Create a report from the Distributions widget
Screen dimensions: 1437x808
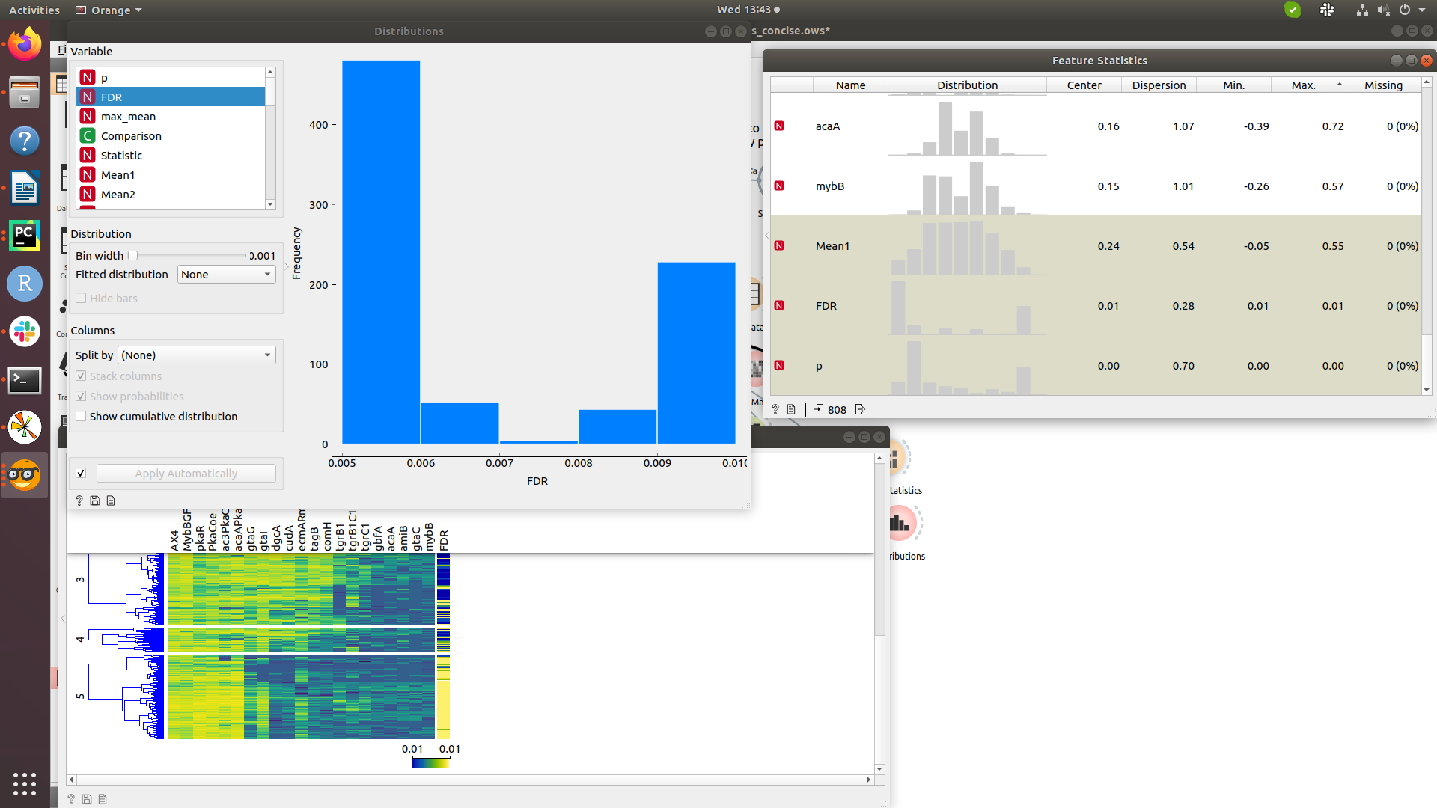(110, 500)
